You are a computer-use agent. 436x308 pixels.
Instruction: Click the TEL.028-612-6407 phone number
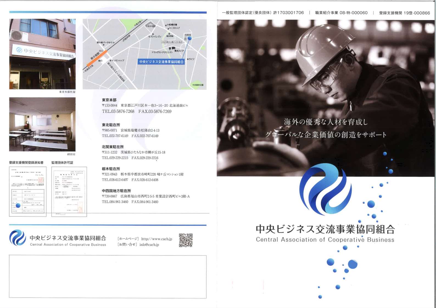(115, 180)
